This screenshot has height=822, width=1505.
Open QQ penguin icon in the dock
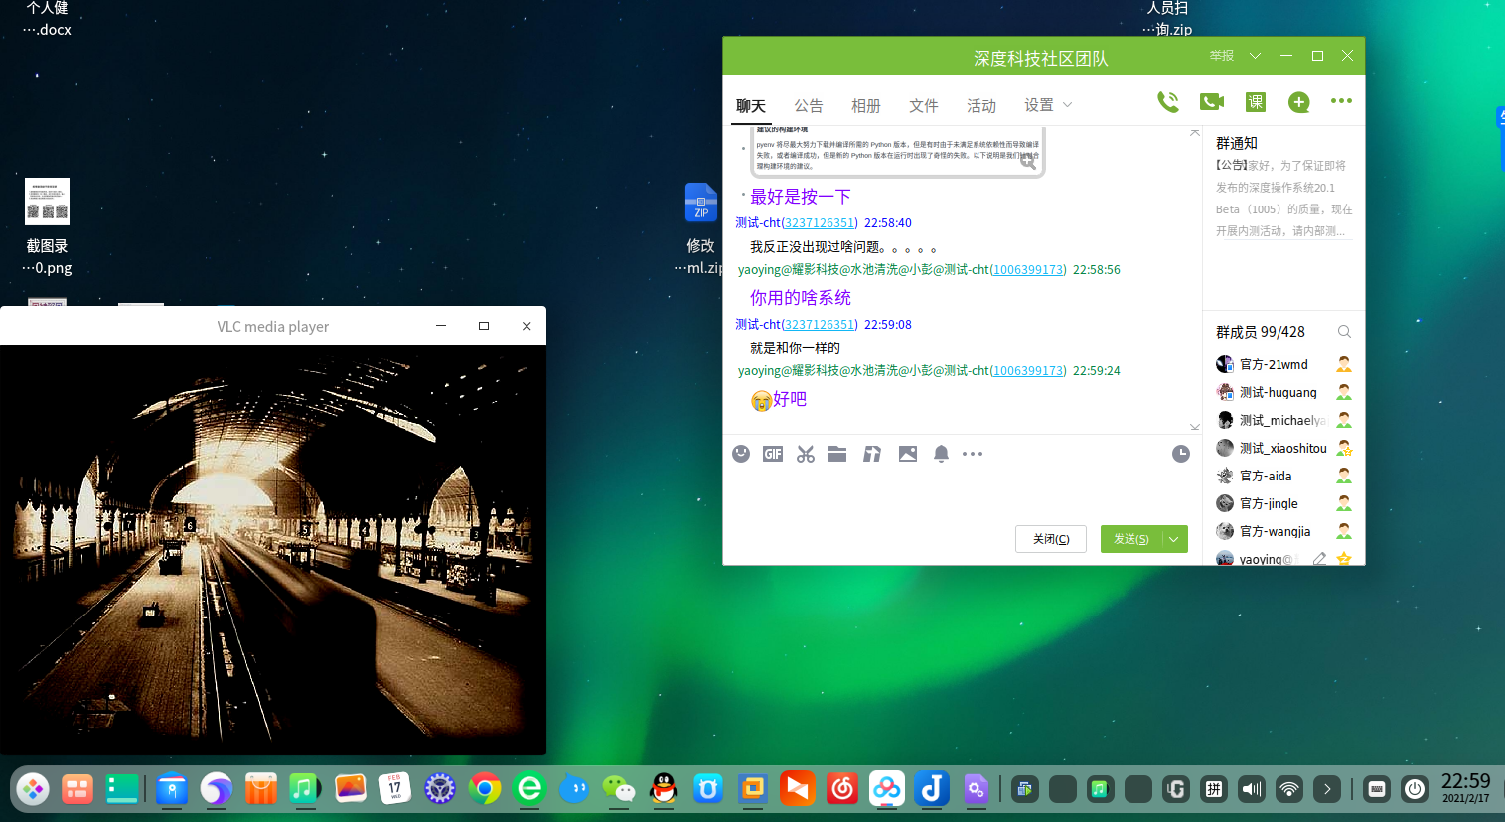click(664, 789)
